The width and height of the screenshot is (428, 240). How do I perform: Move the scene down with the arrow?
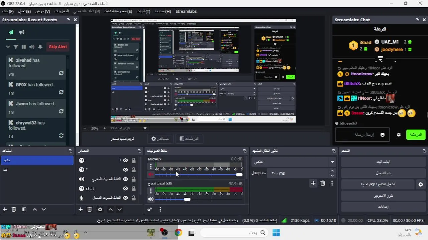point(43,209)
